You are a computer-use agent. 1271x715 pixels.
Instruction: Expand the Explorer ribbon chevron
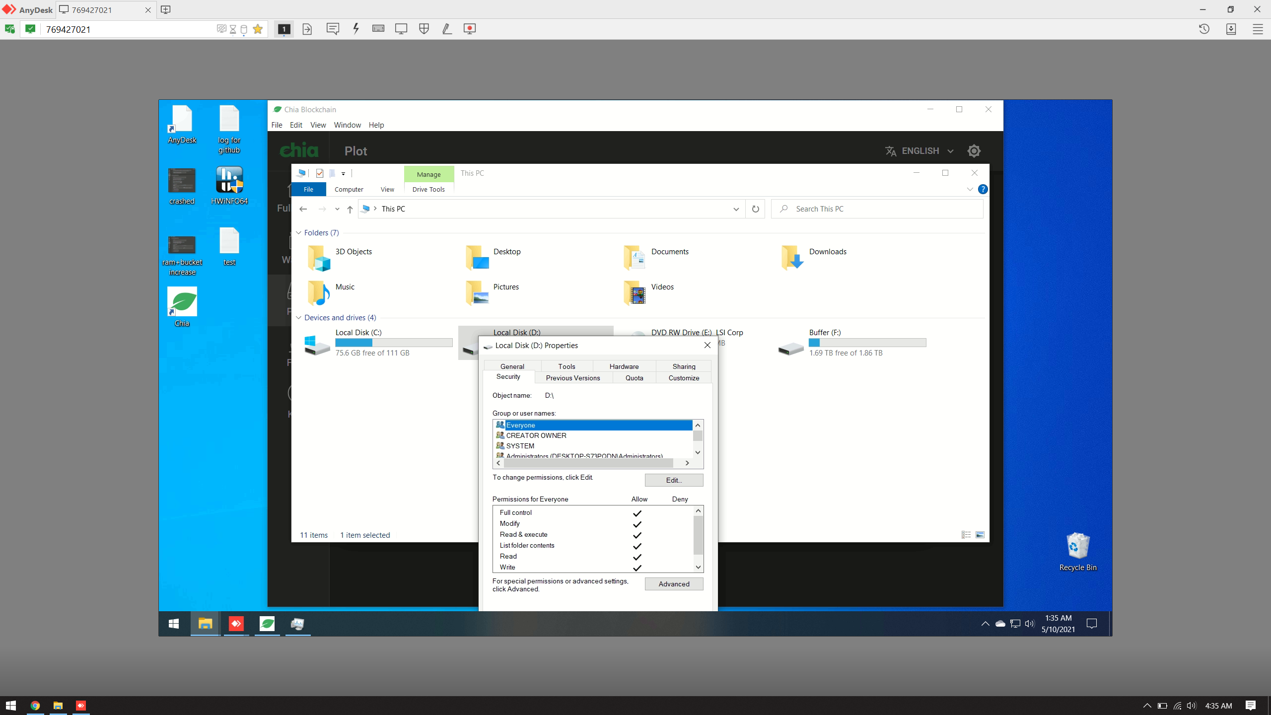pos(970,189)
